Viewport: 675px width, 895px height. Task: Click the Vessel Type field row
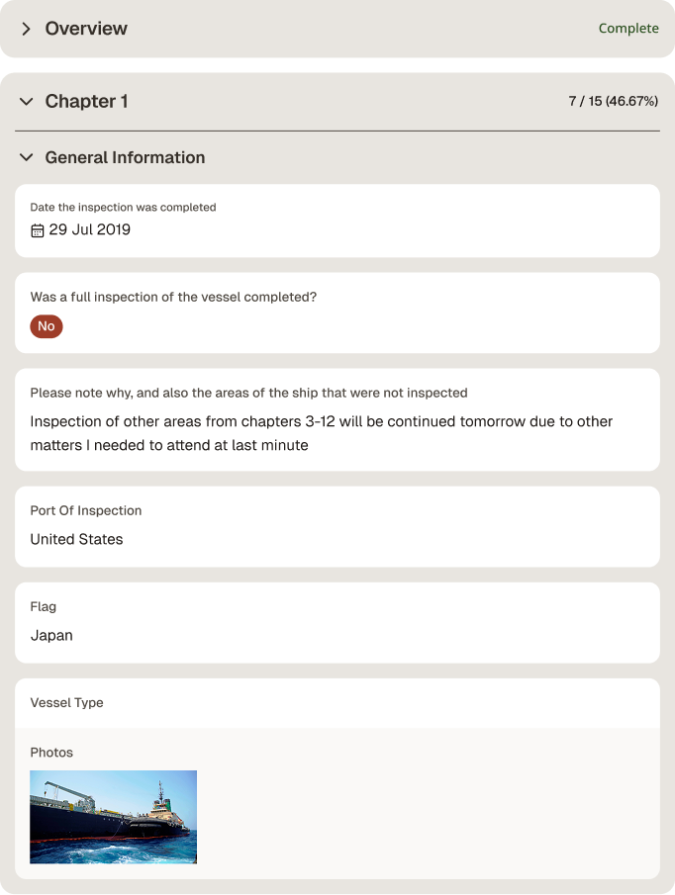click(337, 702)
